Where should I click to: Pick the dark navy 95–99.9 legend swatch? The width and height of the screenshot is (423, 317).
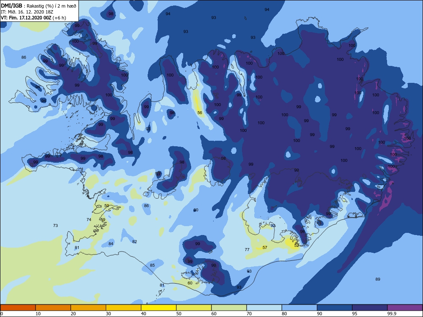370,308
